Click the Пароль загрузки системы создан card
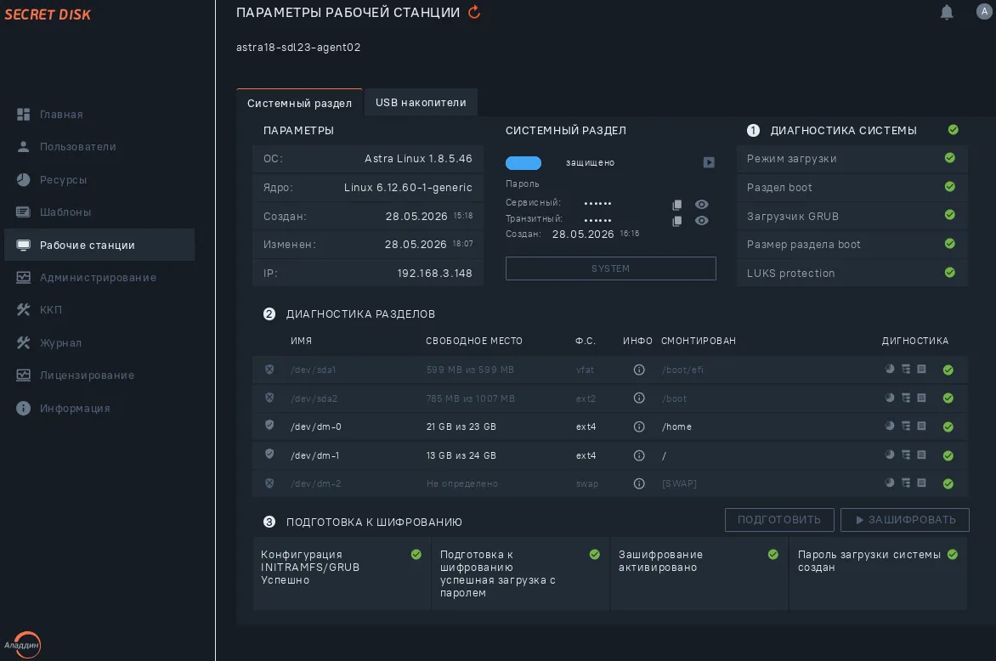Image resolution: width=996 pixels, height=661 pixels. [878, 573]
